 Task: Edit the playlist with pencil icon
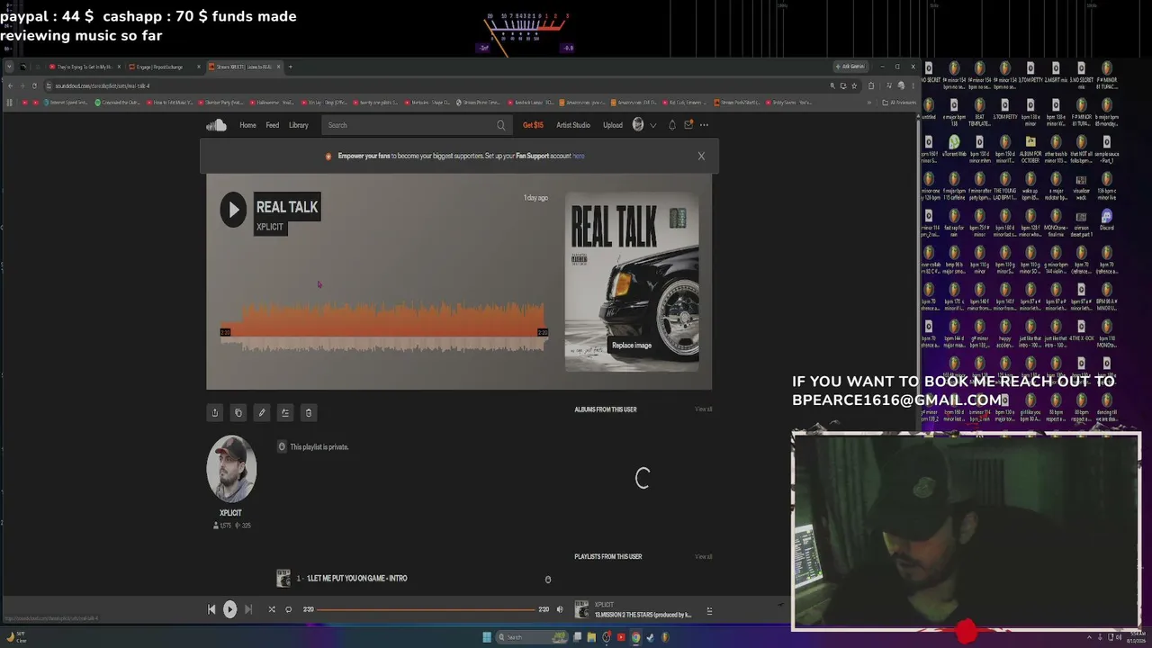coord(262,413)
